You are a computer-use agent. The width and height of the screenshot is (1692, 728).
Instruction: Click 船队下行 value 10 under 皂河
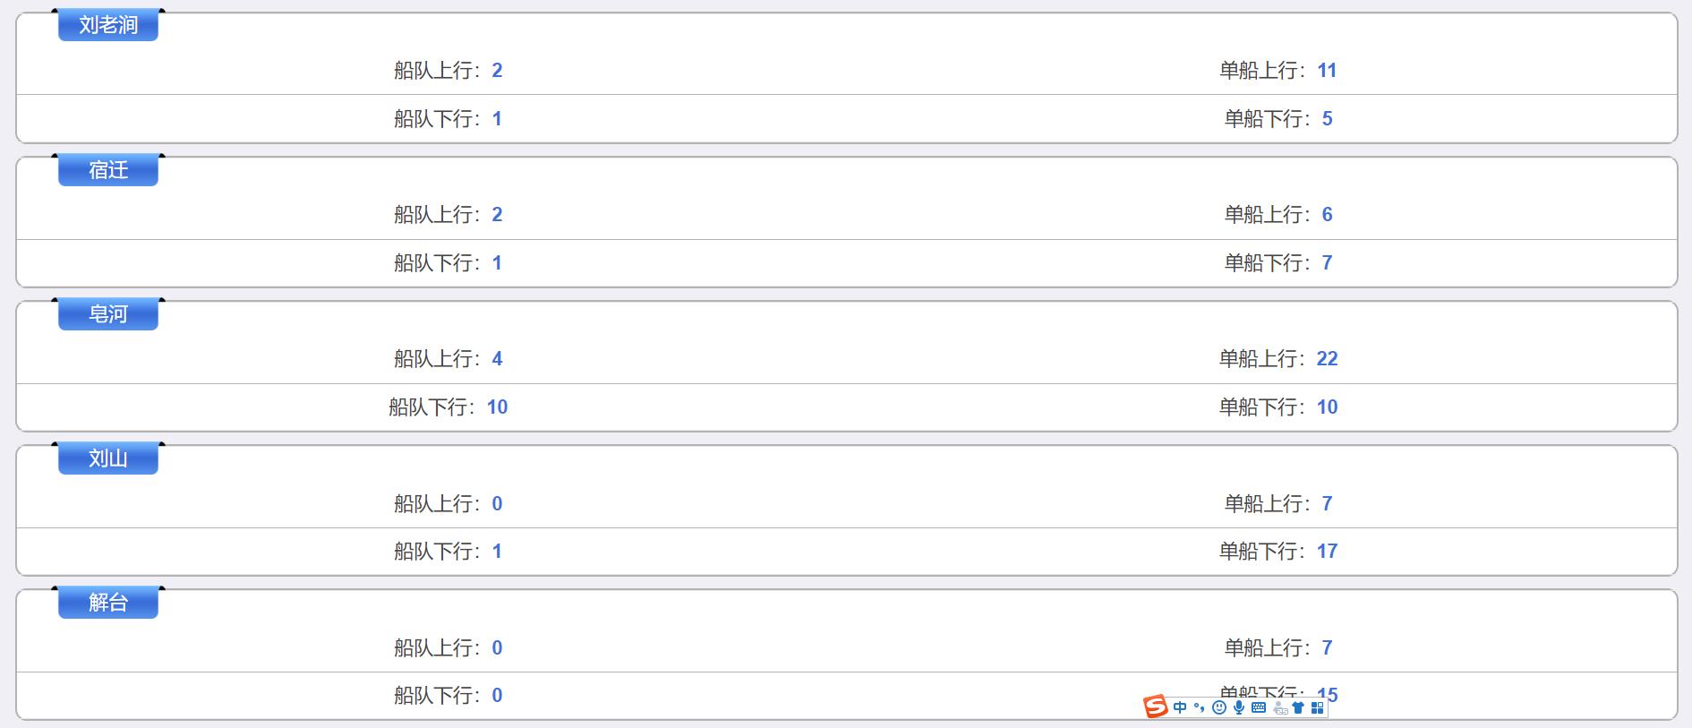(497, 407)
